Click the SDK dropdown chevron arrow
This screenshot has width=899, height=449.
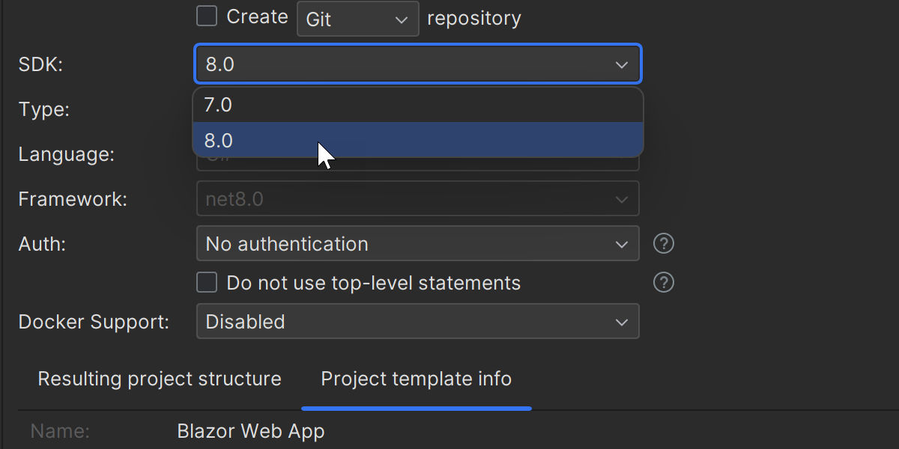coord(622,65)
